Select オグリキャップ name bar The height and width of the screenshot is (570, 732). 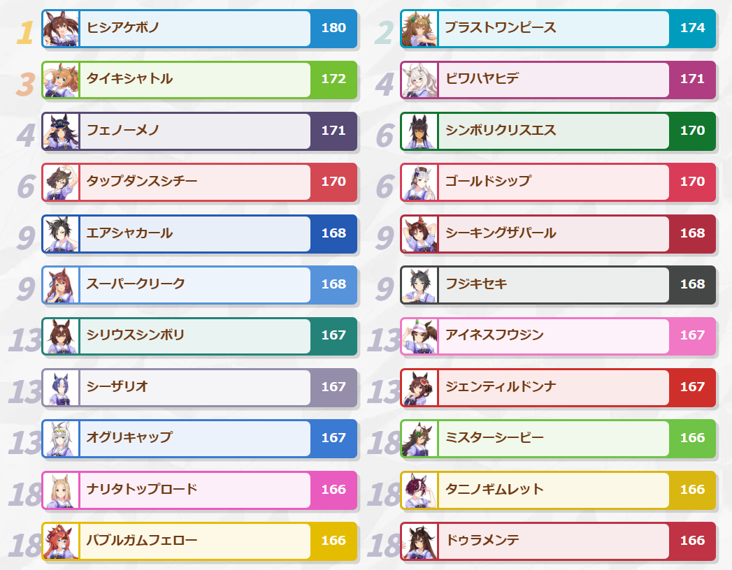click(x=195, y=439)
